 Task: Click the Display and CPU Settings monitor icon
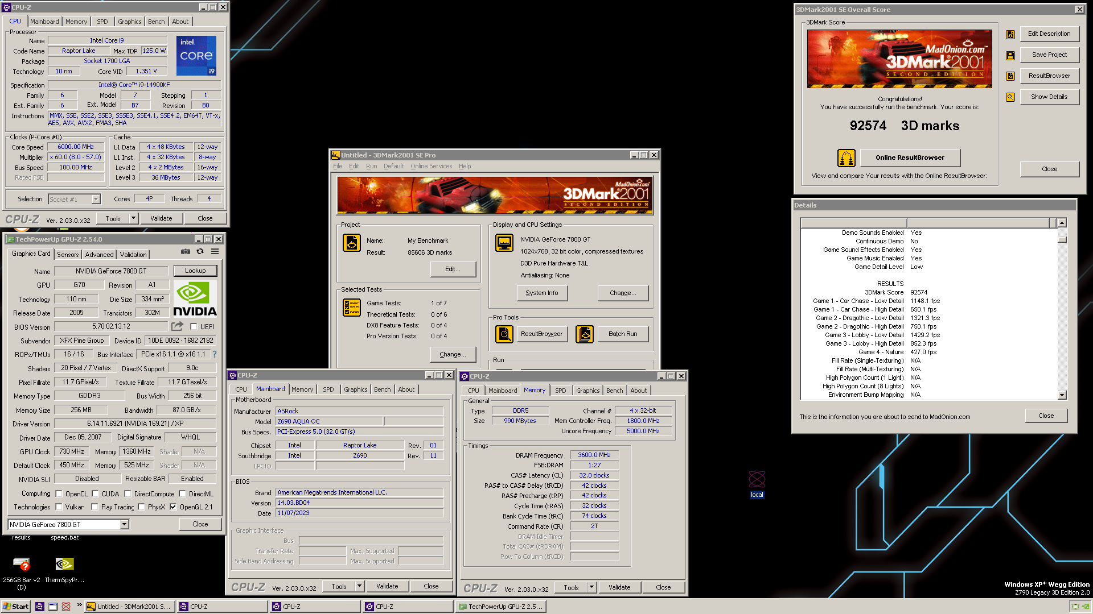click(x=504, y=243)
